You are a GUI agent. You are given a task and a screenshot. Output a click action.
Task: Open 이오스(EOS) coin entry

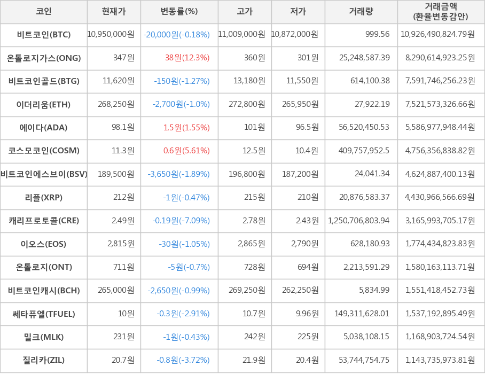click(x=44, y=244)
